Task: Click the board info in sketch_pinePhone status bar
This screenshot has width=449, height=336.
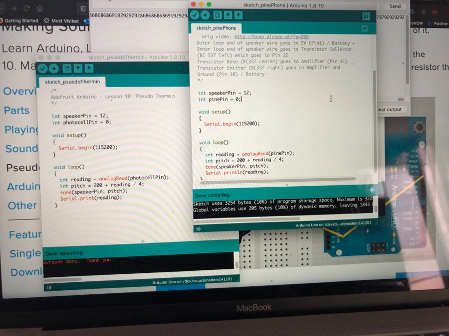Action: 334,224
